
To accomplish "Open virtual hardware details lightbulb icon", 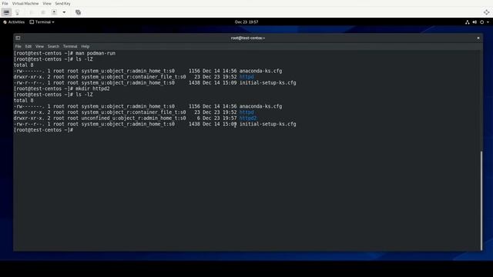I will pos(17,12).
